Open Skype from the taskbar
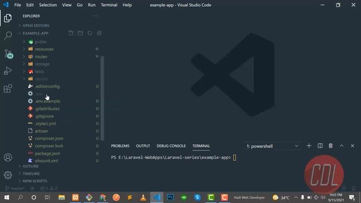361x203 pixels. point(197,197)
